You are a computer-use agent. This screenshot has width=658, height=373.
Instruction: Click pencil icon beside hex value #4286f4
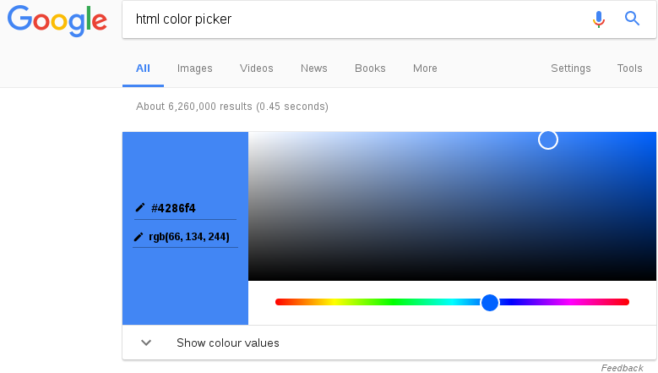[140, 208]
